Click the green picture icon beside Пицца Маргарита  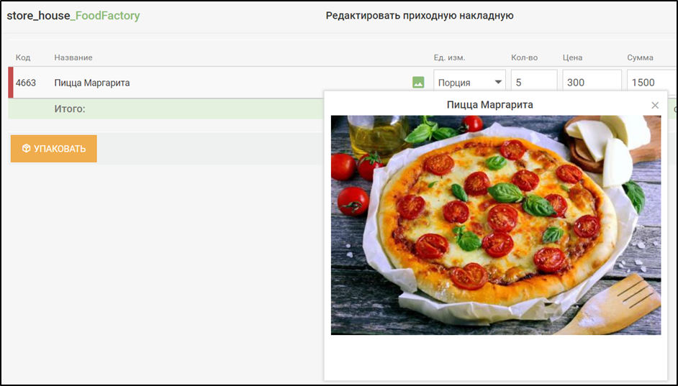tap(418, 83)
